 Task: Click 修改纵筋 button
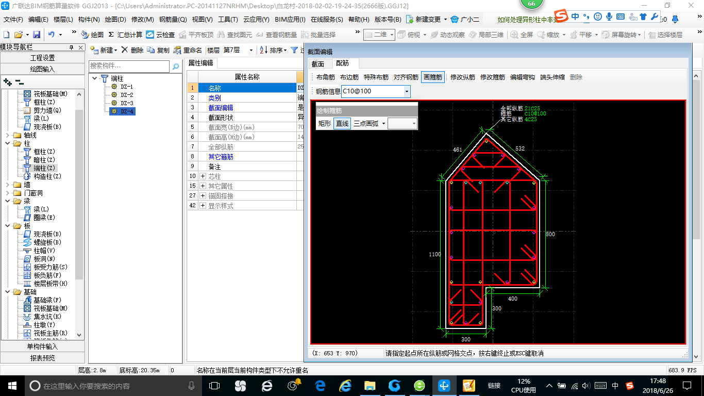(x=463, y=77)
